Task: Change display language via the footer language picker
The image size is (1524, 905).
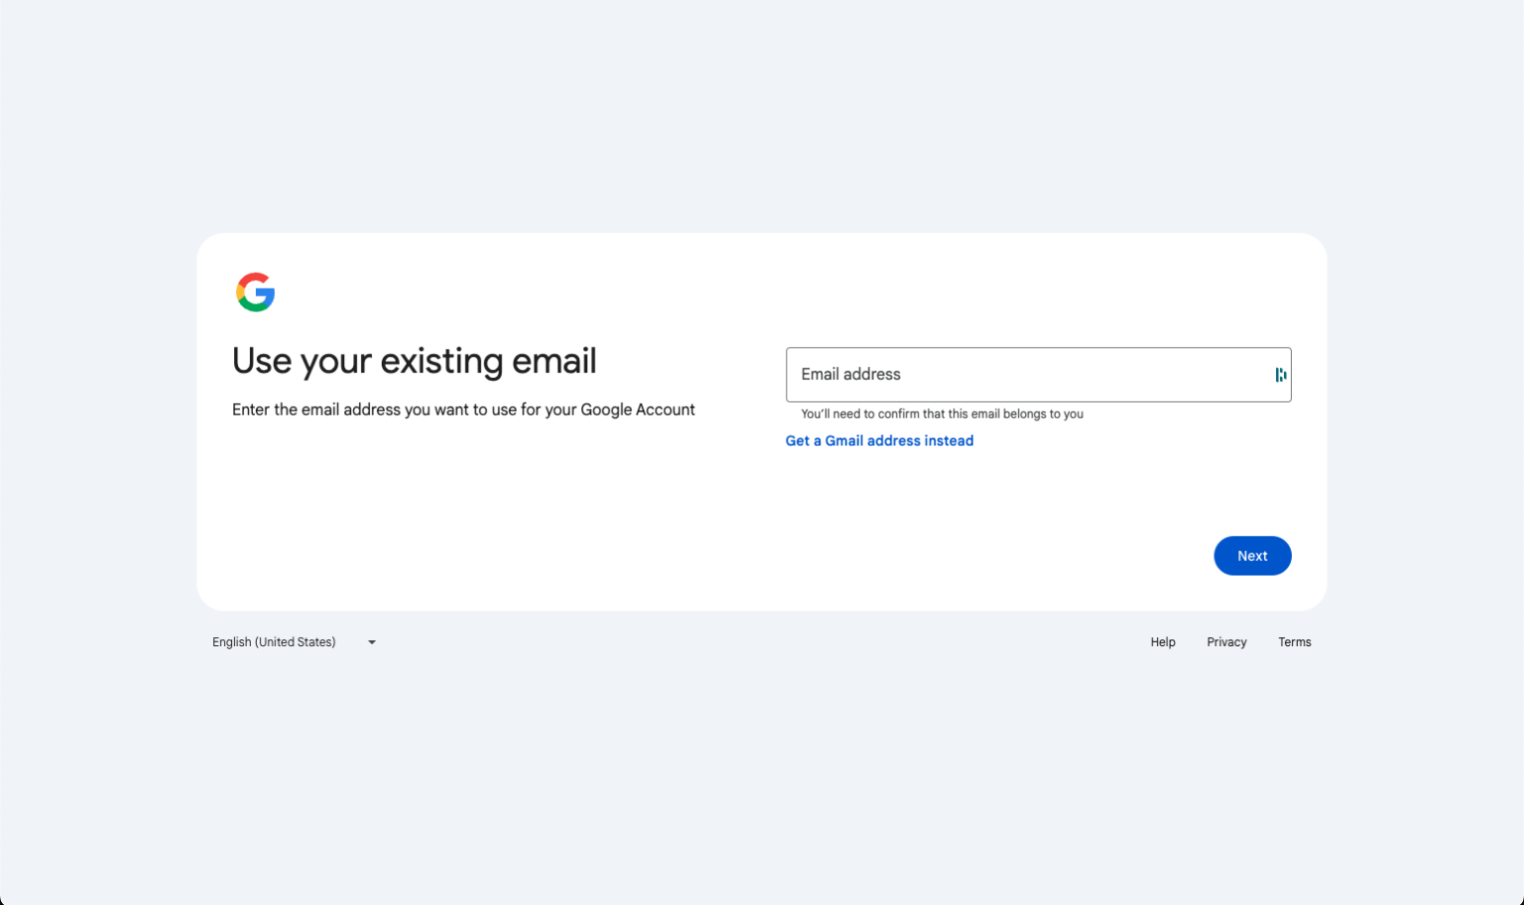Action: tap(293, 643)
